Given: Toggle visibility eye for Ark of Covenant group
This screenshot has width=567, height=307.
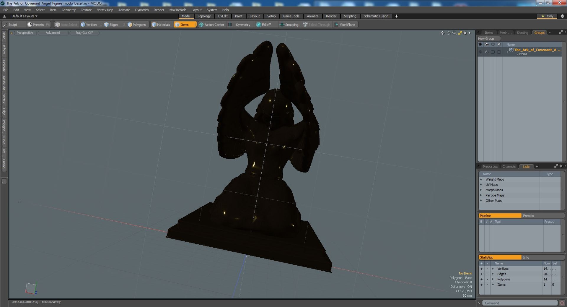Looking at the screenshot, I should (480, 52).
